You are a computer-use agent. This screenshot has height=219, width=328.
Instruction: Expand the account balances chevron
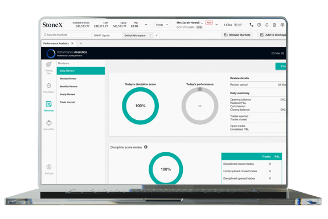(x=146, y=25)
